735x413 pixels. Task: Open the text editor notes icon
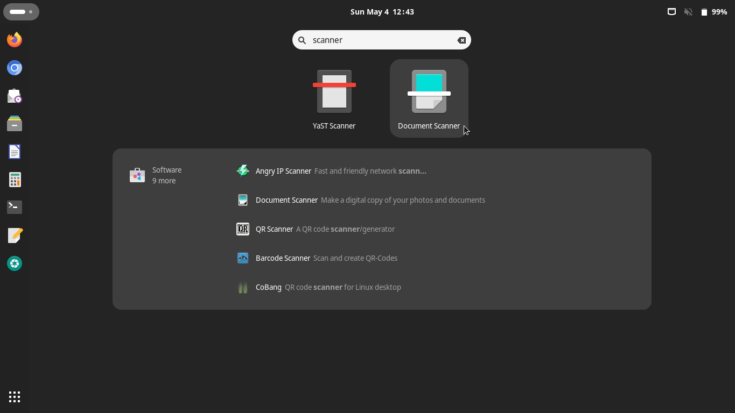15,236
